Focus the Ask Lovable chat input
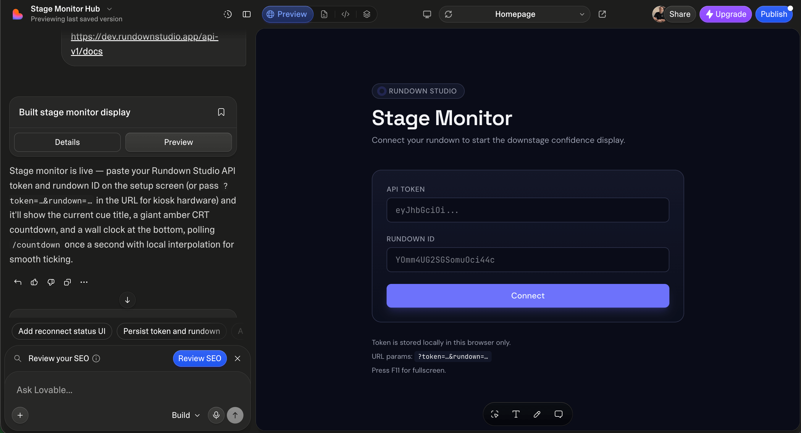Screen dimensions: 801x433 point(127,390)
